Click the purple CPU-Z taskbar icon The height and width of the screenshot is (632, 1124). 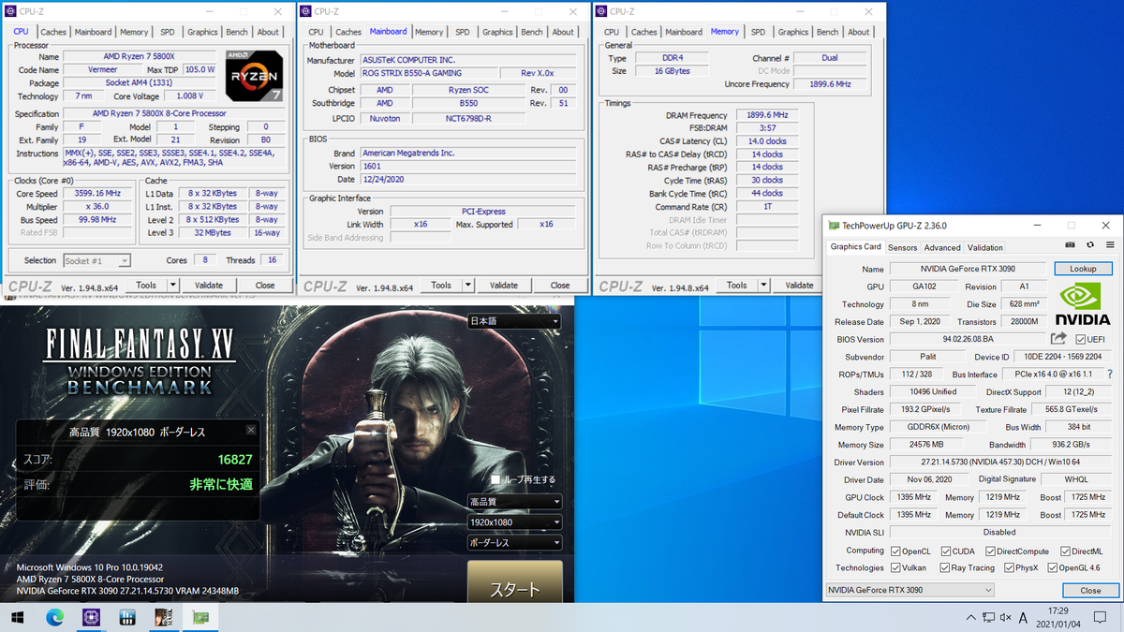tap(91, 618)
